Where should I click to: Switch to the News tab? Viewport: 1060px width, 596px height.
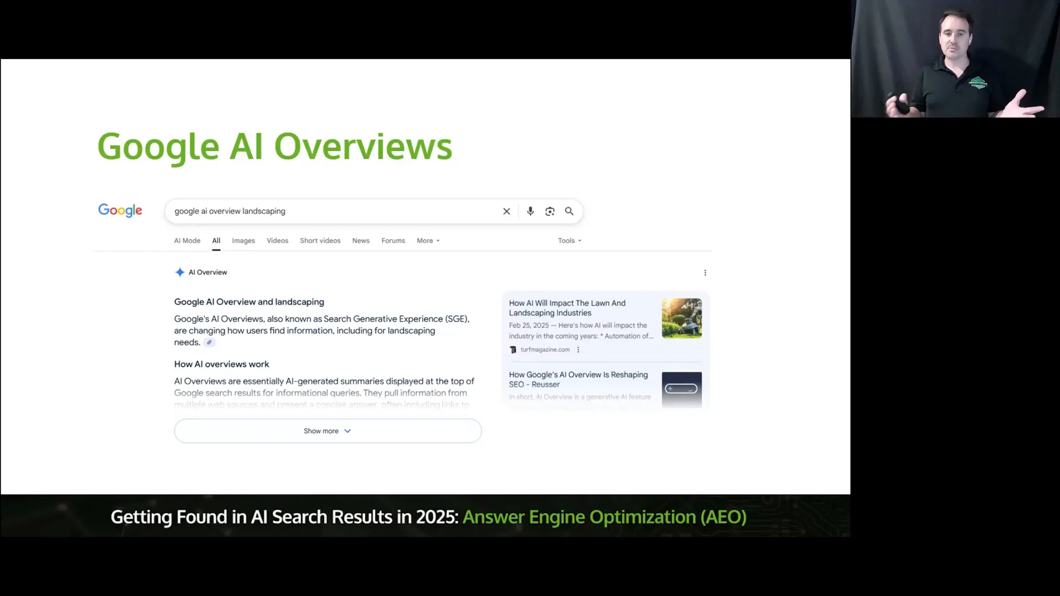point(361,241)
